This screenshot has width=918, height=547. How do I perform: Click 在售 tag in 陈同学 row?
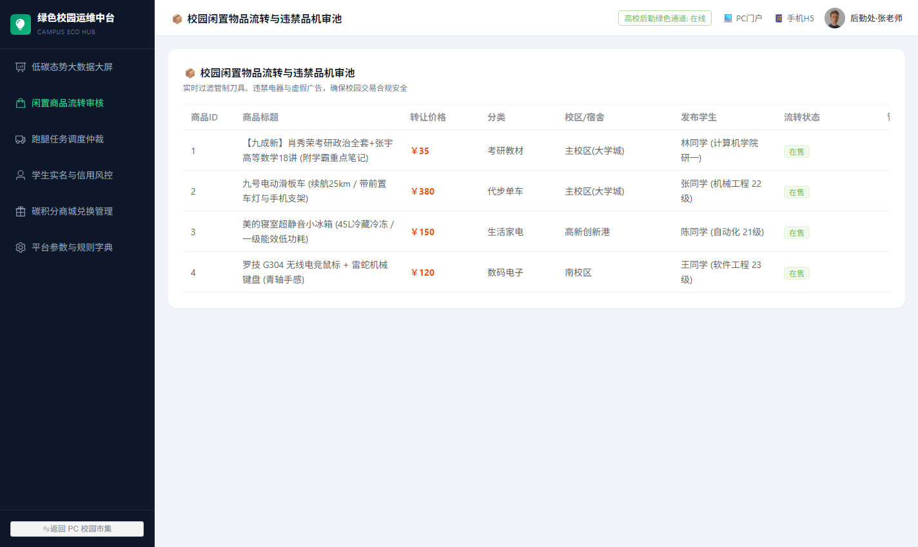click(x=797, y=233)
